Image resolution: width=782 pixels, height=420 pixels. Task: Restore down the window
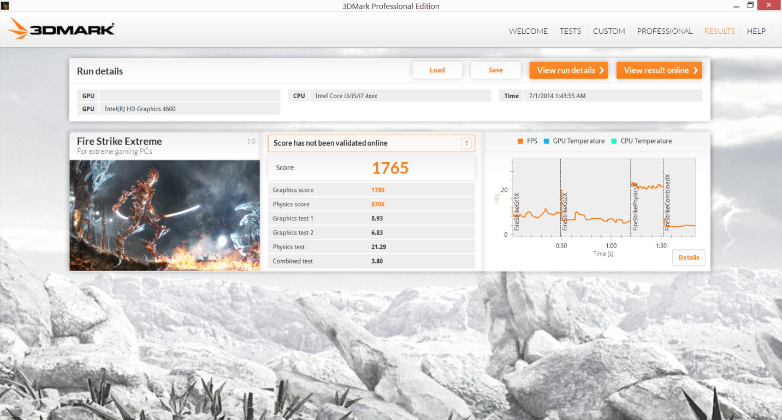point(751,5)
